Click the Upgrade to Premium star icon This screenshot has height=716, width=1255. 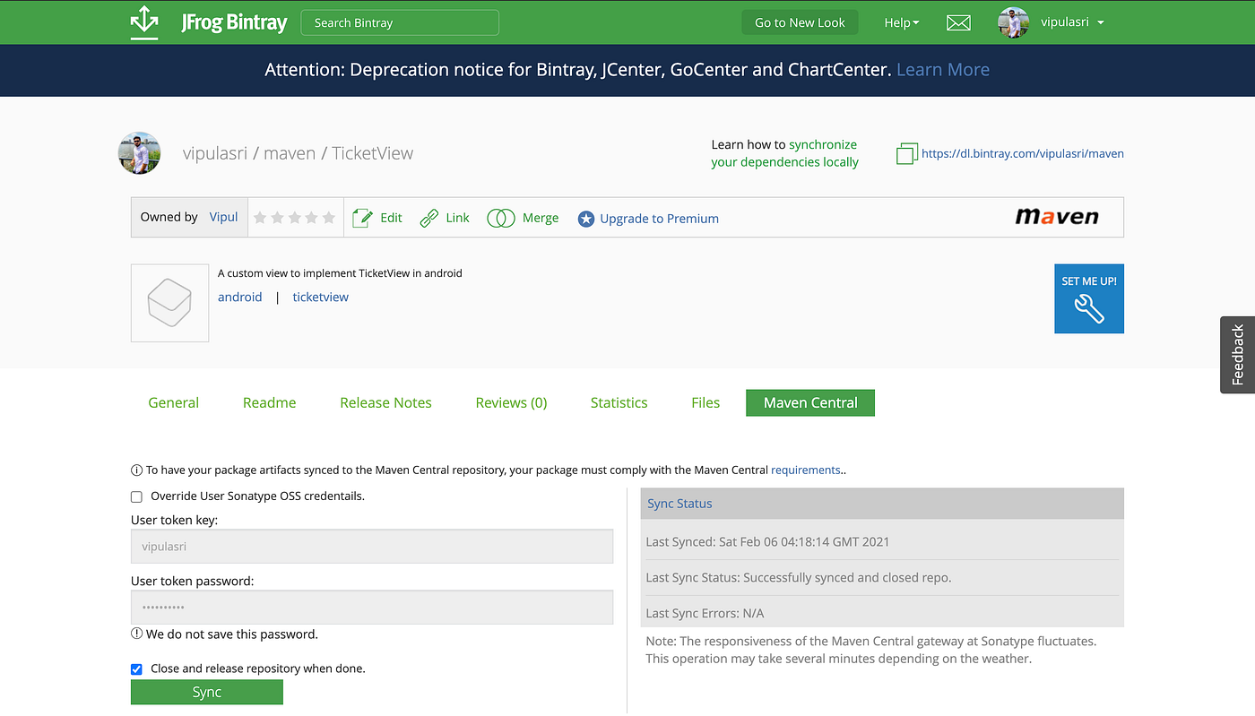[x=585, y=219]
